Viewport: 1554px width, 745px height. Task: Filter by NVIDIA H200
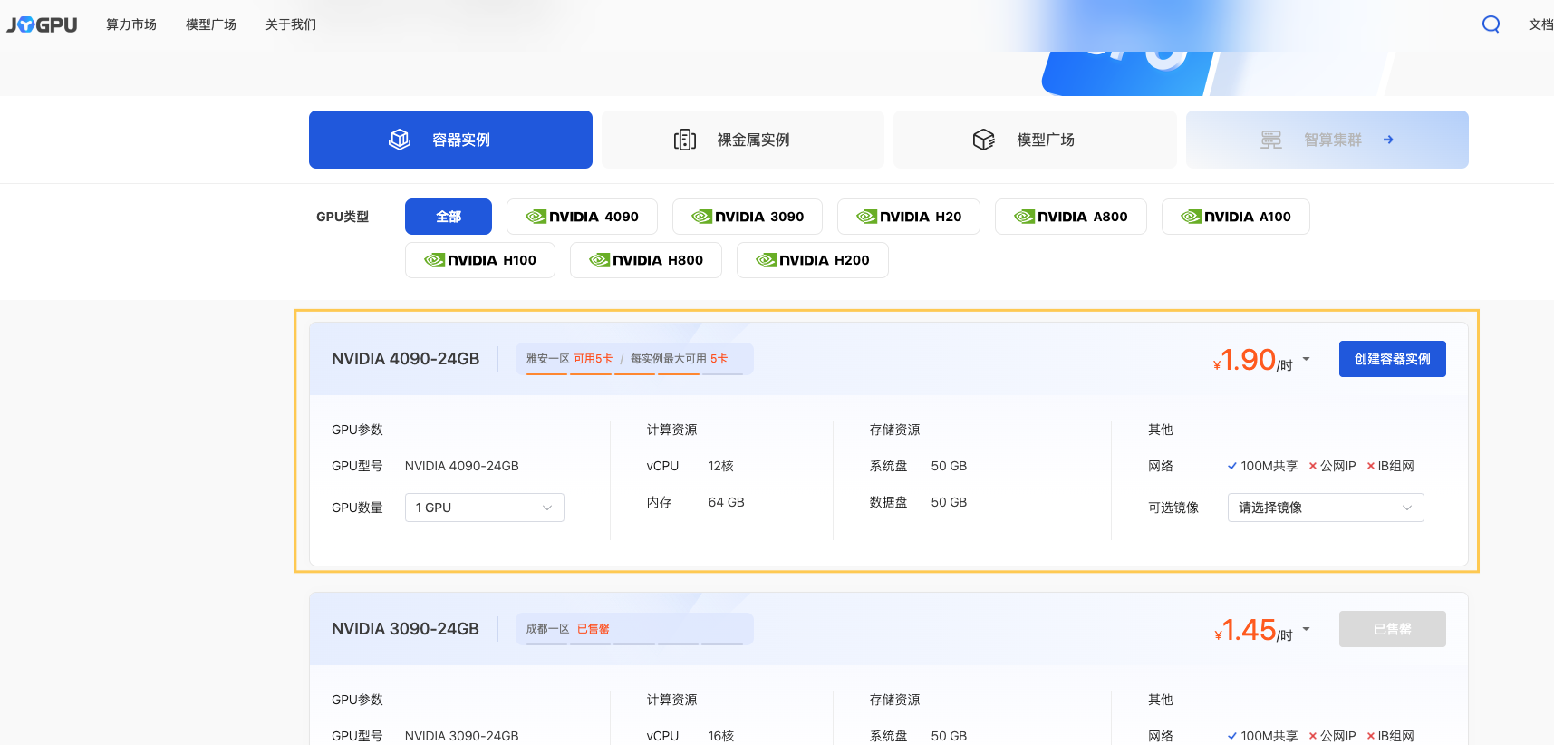pyautogui.click(x=813, y=260)
